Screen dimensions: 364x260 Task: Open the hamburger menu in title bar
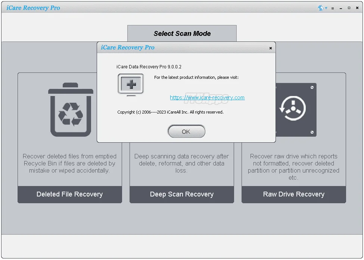333,8
